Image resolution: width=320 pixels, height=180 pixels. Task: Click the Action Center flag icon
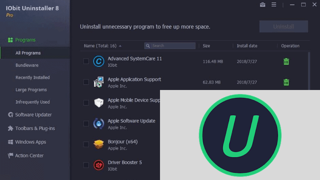pyautogui.click(x=10, y=156)
